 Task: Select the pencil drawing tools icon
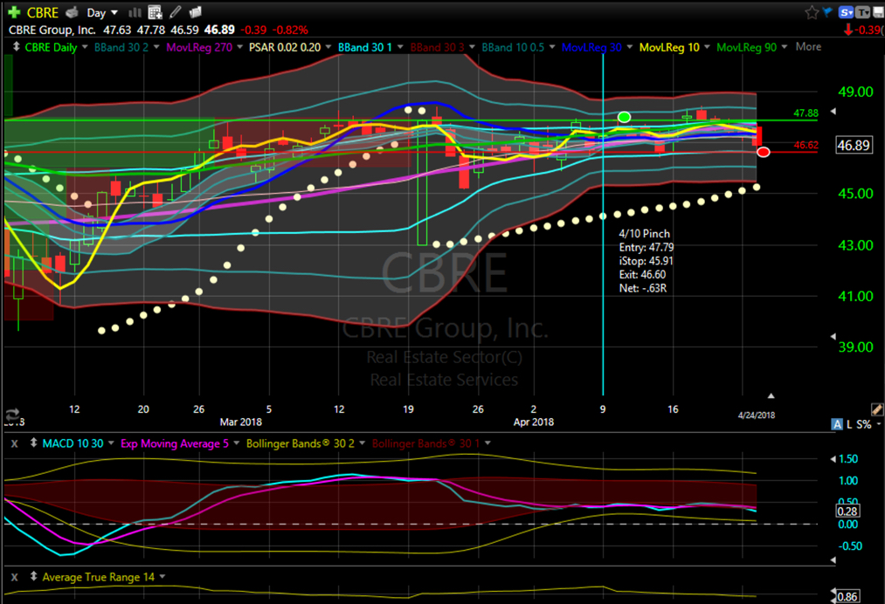tap(176, 12)
